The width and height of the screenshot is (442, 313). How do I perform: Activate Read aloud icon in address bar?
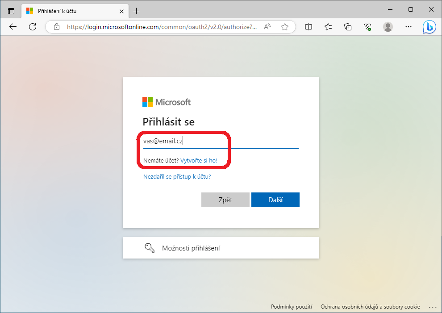click(267, 27)
